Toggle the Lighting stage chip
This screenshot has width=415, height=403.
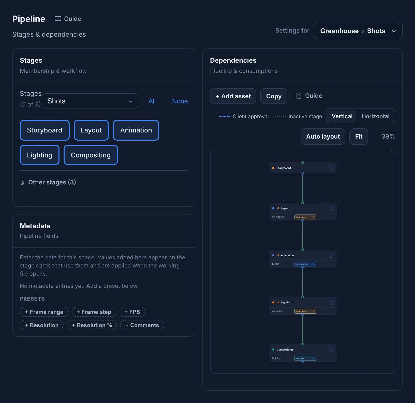40,155
